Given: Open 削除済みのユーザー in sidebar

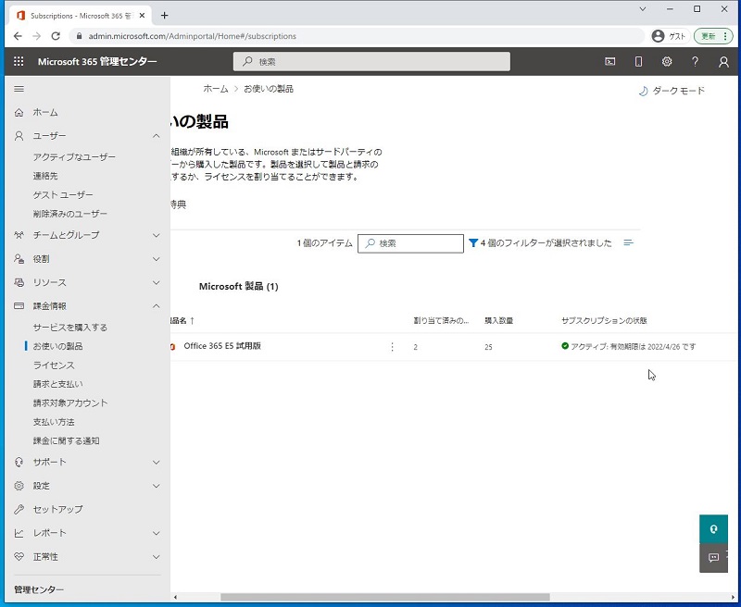Looking at the screenshot, I should [70, 214].
